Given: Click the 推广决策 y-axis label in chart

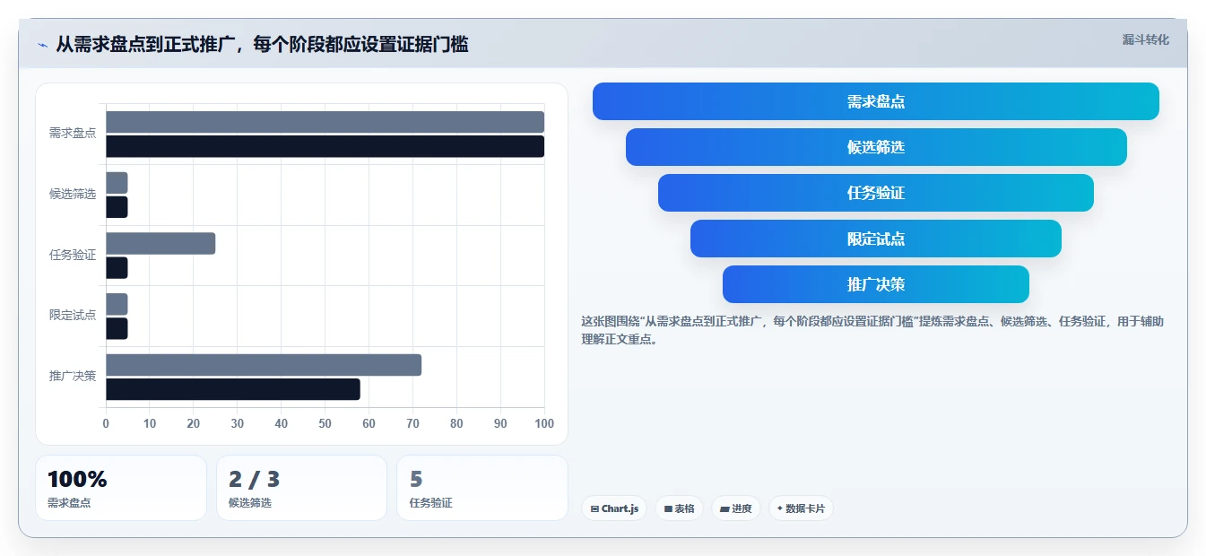Looking at the screenshot, I should pyautogui.click(x=73, y=377).
